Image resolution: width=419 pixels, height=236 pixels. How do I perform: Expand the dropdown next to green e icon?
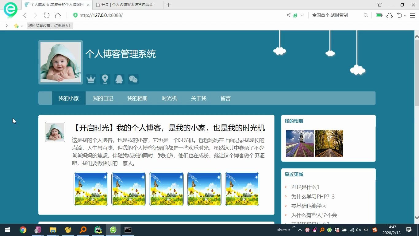click(302, 15)
